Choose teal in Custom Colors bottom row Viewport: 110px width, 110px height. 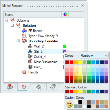(x=76, y=106)
